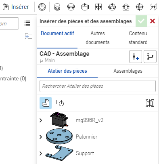Click the Main branch label

coord(50,61)
